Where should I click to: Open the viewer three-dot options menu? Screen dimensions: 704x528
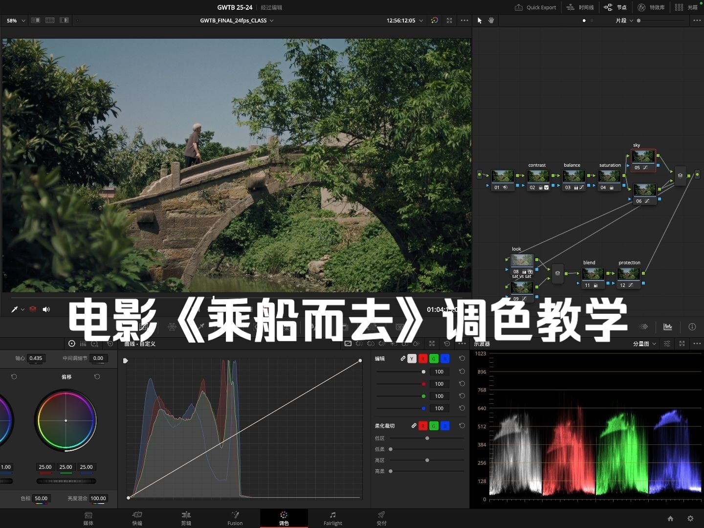(464, 21)
